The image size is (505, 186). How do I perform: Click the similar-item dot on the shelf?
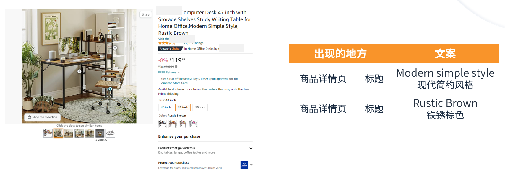(x=115, y=47)
